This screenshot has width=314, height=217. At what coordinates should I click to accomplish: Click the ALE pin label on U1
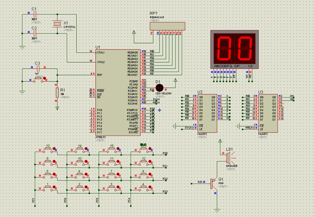pos(99,94)
